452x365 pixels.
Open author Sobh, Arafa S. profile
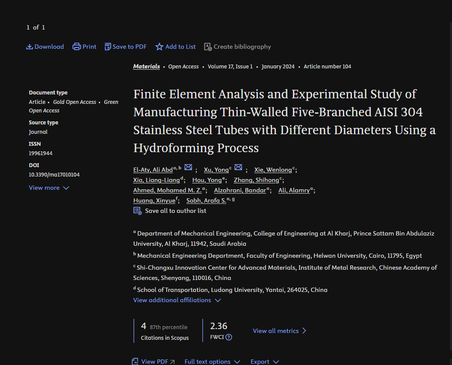[206, 200]
